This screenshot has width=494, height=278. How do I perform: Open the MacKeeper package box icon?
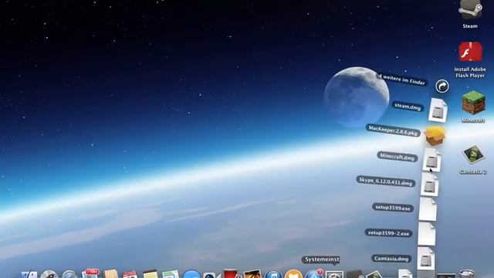[x=435, y=136]
